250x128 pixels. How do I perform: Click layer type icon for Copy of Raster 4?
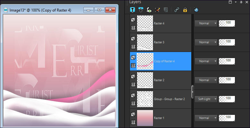pyautogui.click(x=133, y=57)
